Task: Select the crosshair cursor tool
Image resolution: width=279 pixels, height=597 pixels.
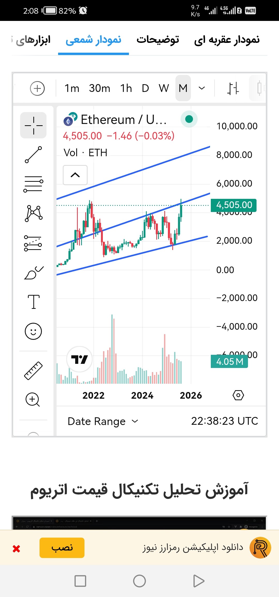Action: 33,125
